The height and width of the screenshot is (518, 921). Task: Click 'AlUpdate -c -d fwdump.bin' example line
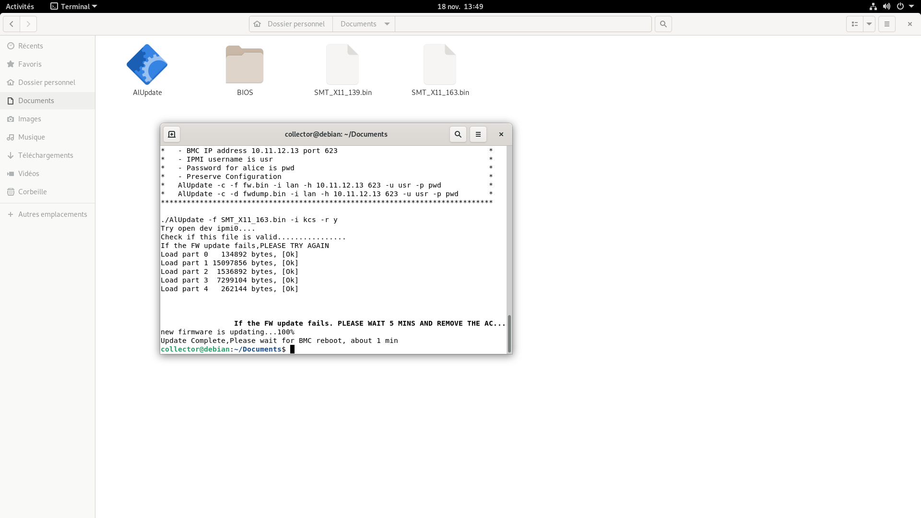click(318, 194)
